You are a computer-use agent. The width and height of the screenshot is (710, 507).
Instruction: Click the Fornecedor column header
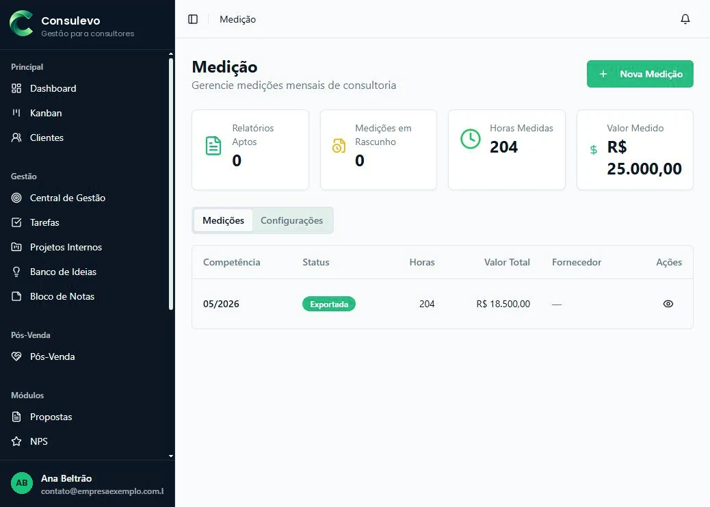click(577, 262)
